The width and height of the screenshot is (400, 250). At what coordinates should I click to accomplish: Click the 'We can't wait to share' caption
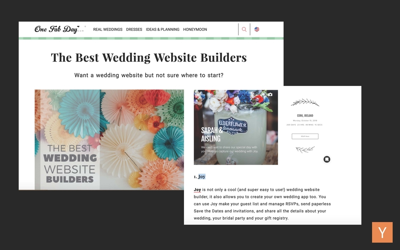(229, 149)
